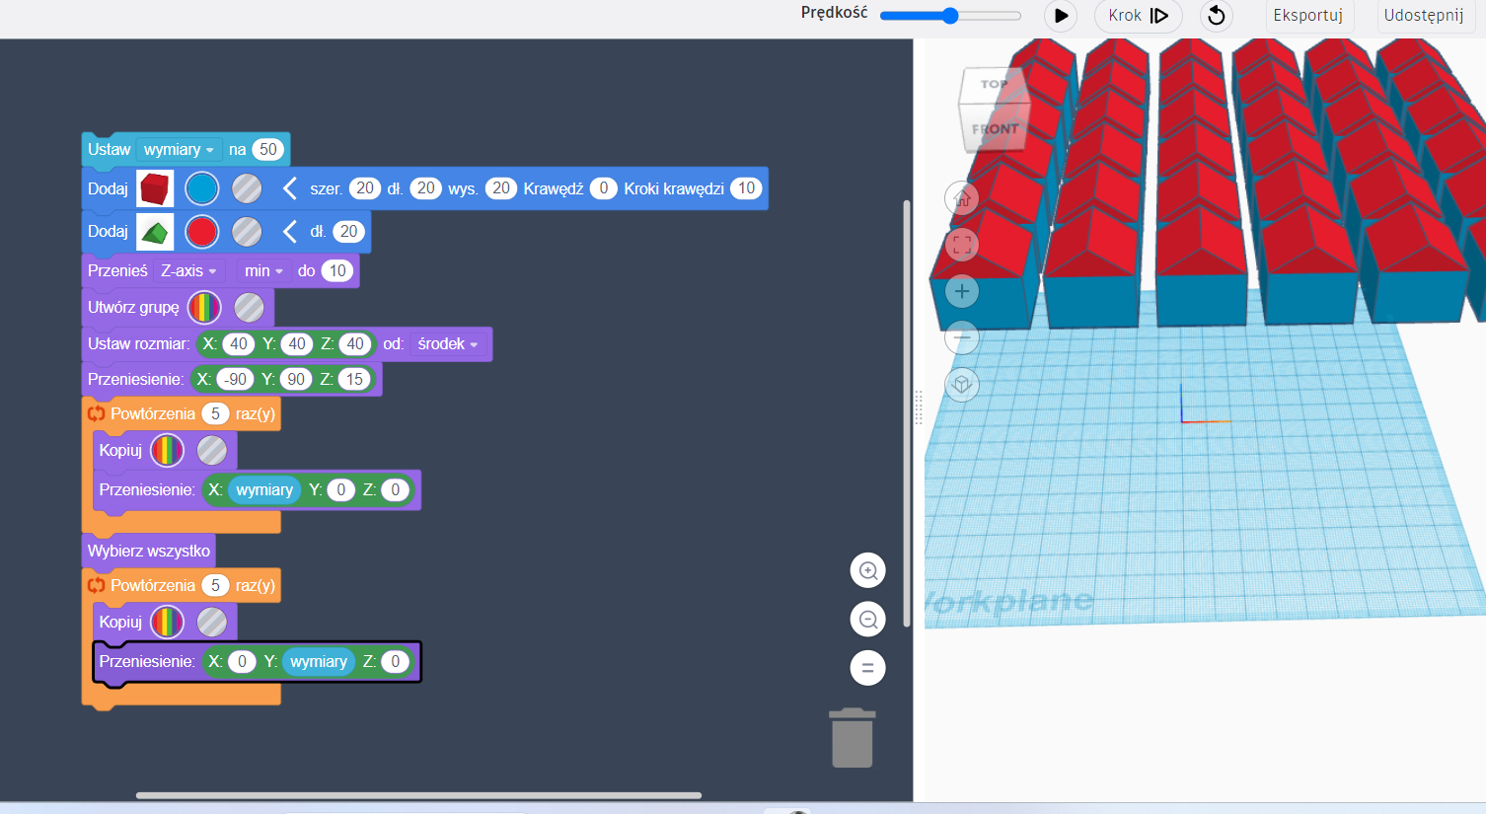Image resolution: width=1486 pixels, height=814 pixels.
Task: Select multicolor in second Kopiuj block
Action: [167, 623]
